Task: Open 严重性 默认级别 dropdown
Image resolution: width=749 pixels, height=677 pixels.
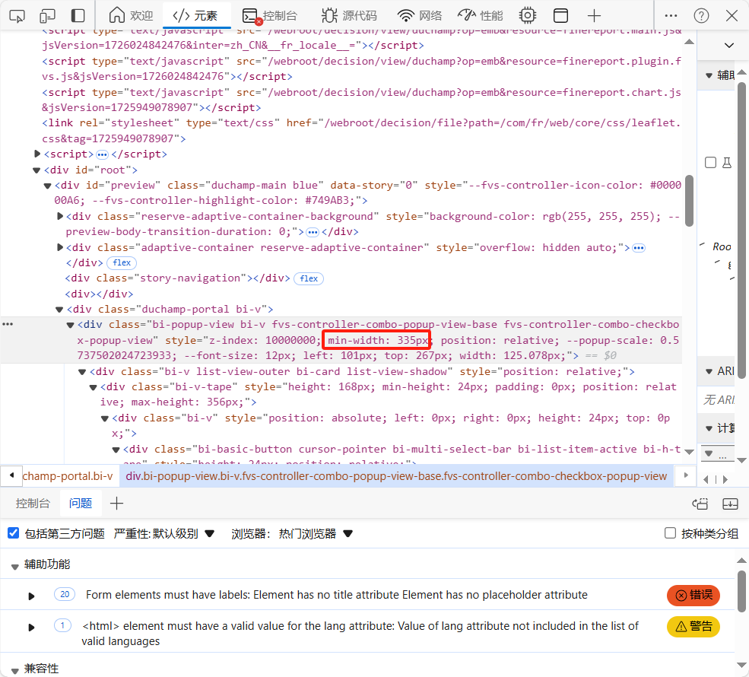Action: [x=163, y=533]
